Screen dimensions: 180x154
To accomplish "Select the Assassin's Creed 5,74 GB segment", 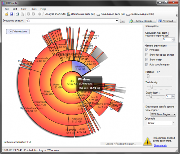I will pos(102,106).
